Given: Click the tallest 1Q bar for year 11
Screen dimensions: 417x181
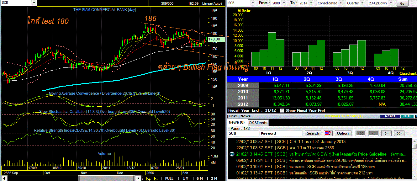Looking at the screenshot, I should [x=272, y=49].
